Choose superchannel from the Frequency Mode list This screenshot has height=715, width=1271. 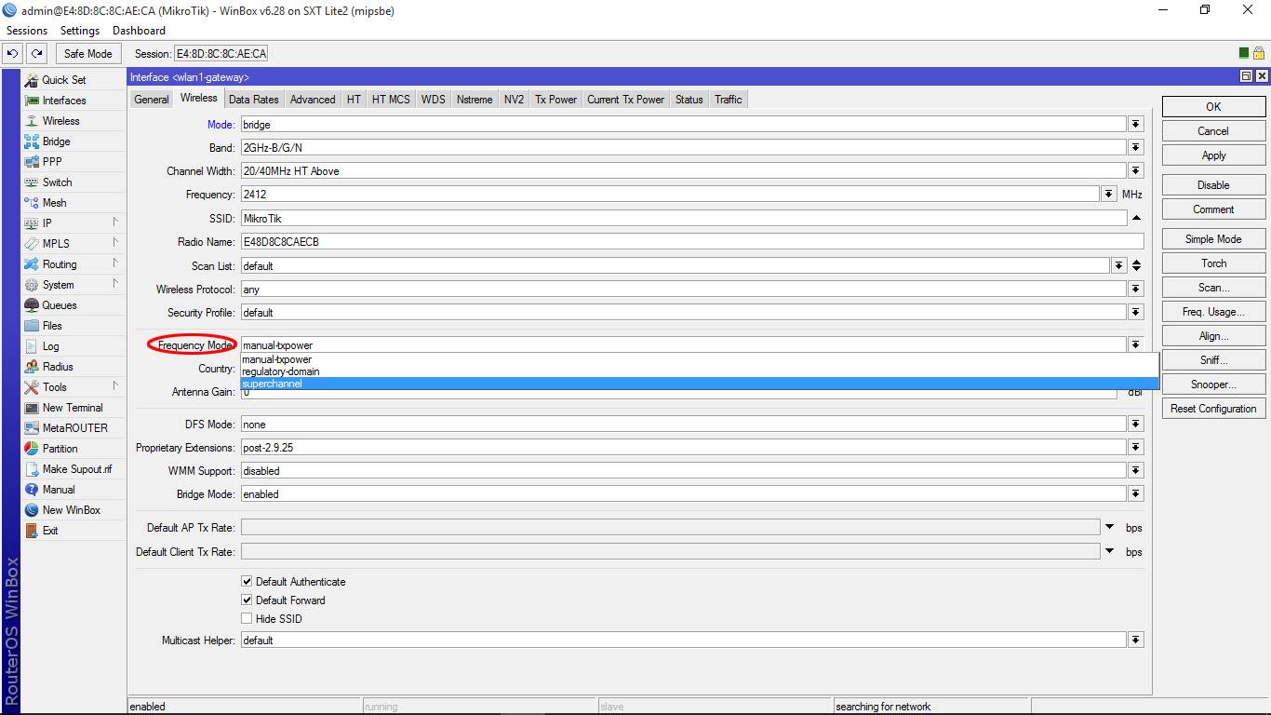coord(699,384)
